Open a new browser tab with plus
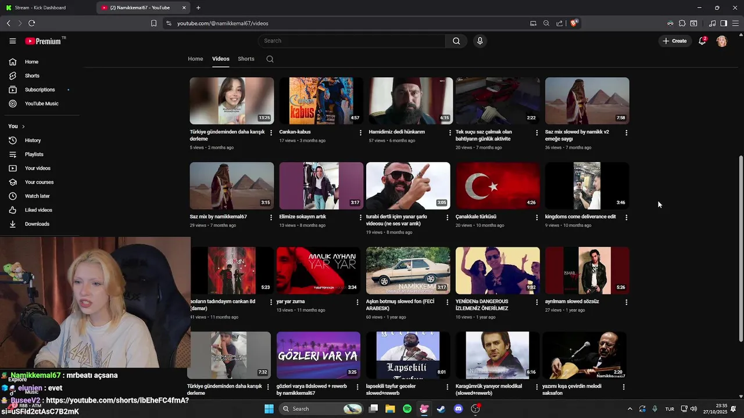This screenshot has height=418, width=744. pos(198,8)
